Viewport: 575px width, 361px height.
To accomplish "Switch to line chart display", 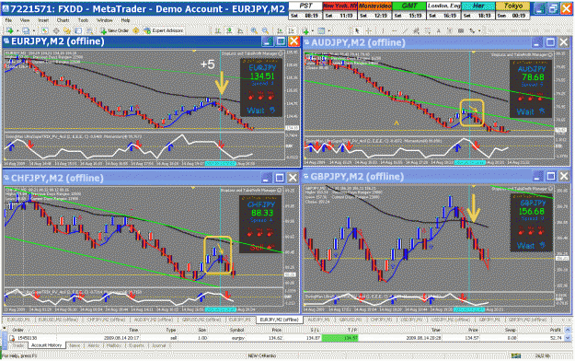I will pos(240,30).
